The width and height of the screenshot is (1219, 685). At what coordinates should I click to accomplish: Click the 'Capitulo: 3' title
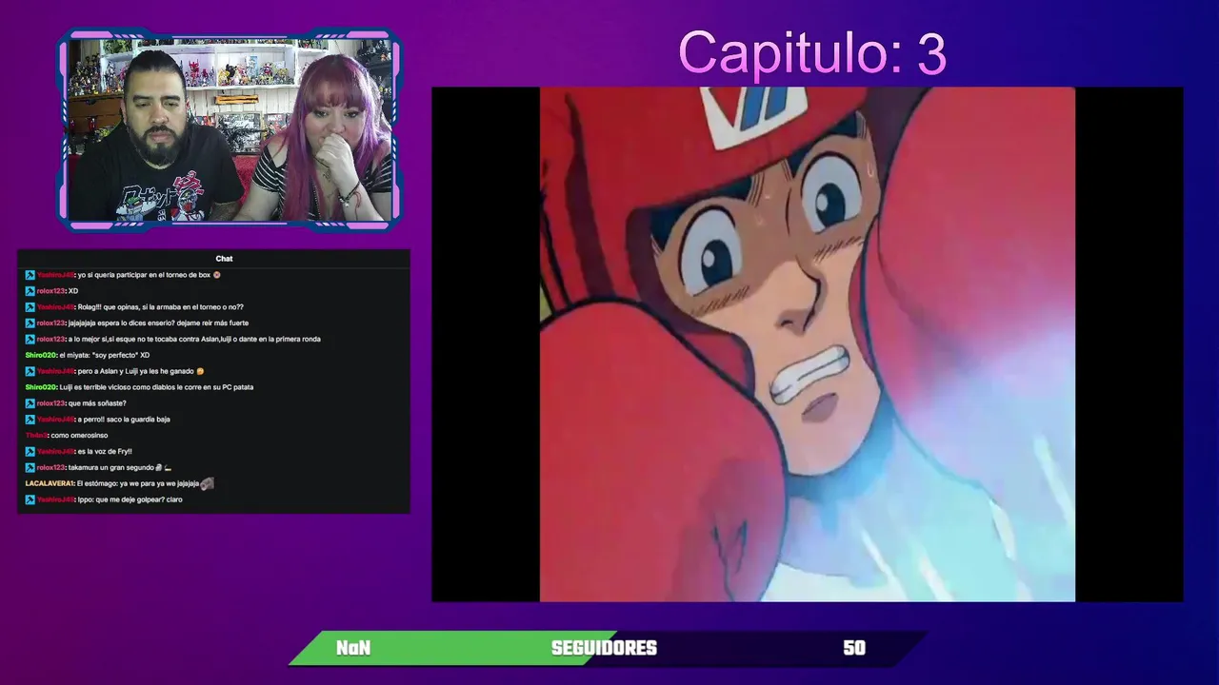point(812,53)
